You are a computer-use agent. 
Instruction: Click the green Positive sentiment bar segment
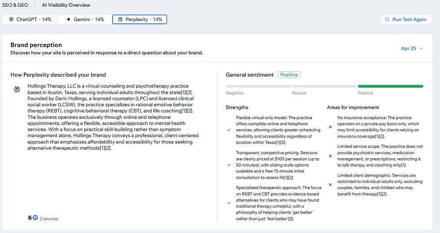point(390,86)
